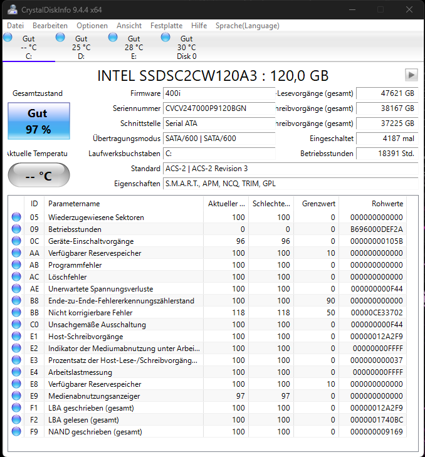Click the blue status orb for drive D:

pos(60,38)
